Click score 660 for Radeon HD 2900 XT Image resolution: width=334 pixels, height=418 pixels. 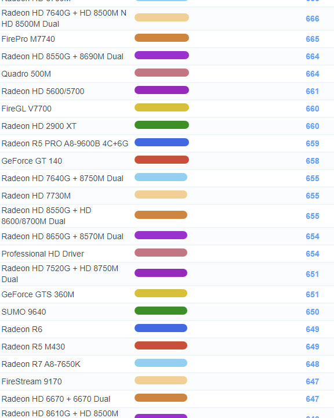(313, 126)
